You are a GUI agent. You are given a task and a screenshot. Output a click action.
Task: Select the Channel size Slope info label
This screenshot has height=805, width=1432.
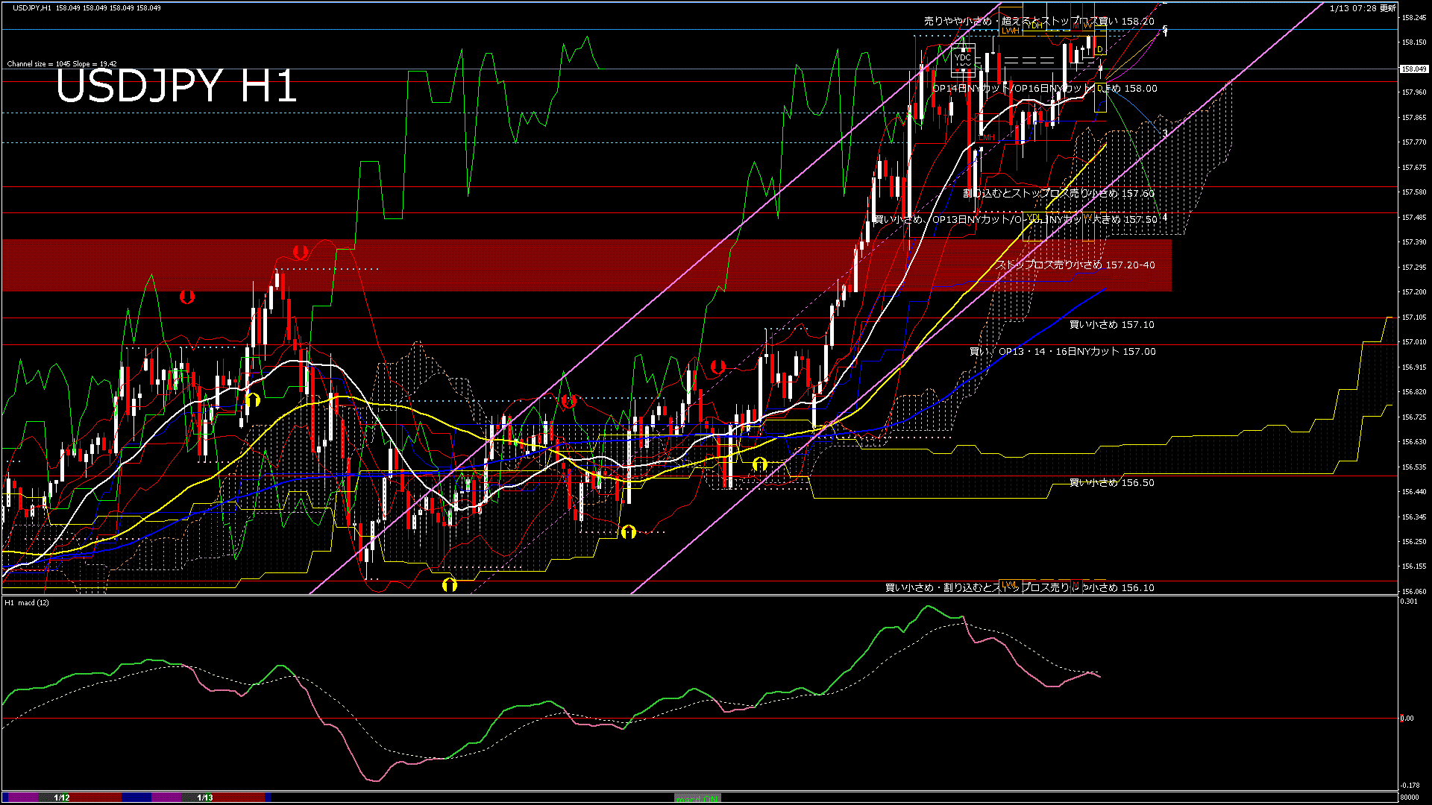coord(62,64)
